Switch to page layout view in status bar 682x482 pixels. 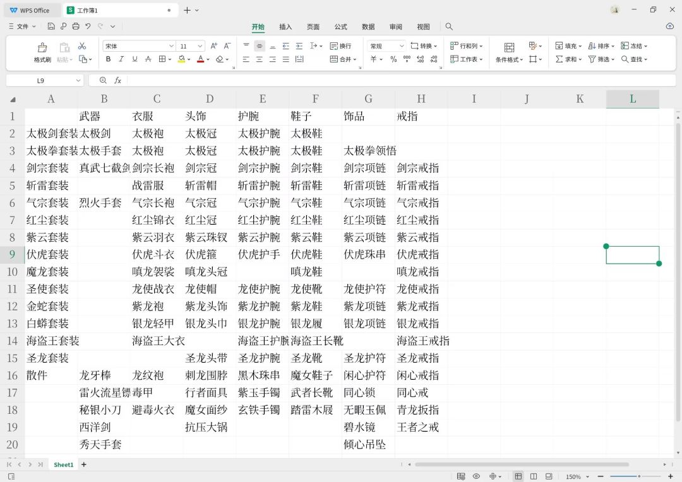click(534, 476)
